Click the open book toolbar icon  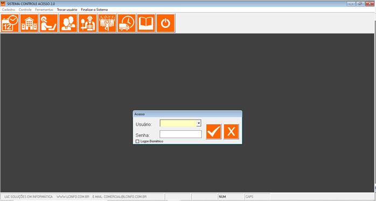[146, 23]
